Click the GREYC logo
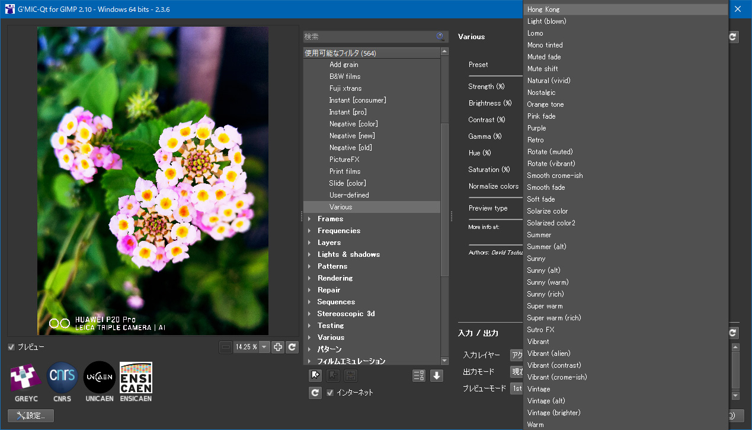 point(26,382)
